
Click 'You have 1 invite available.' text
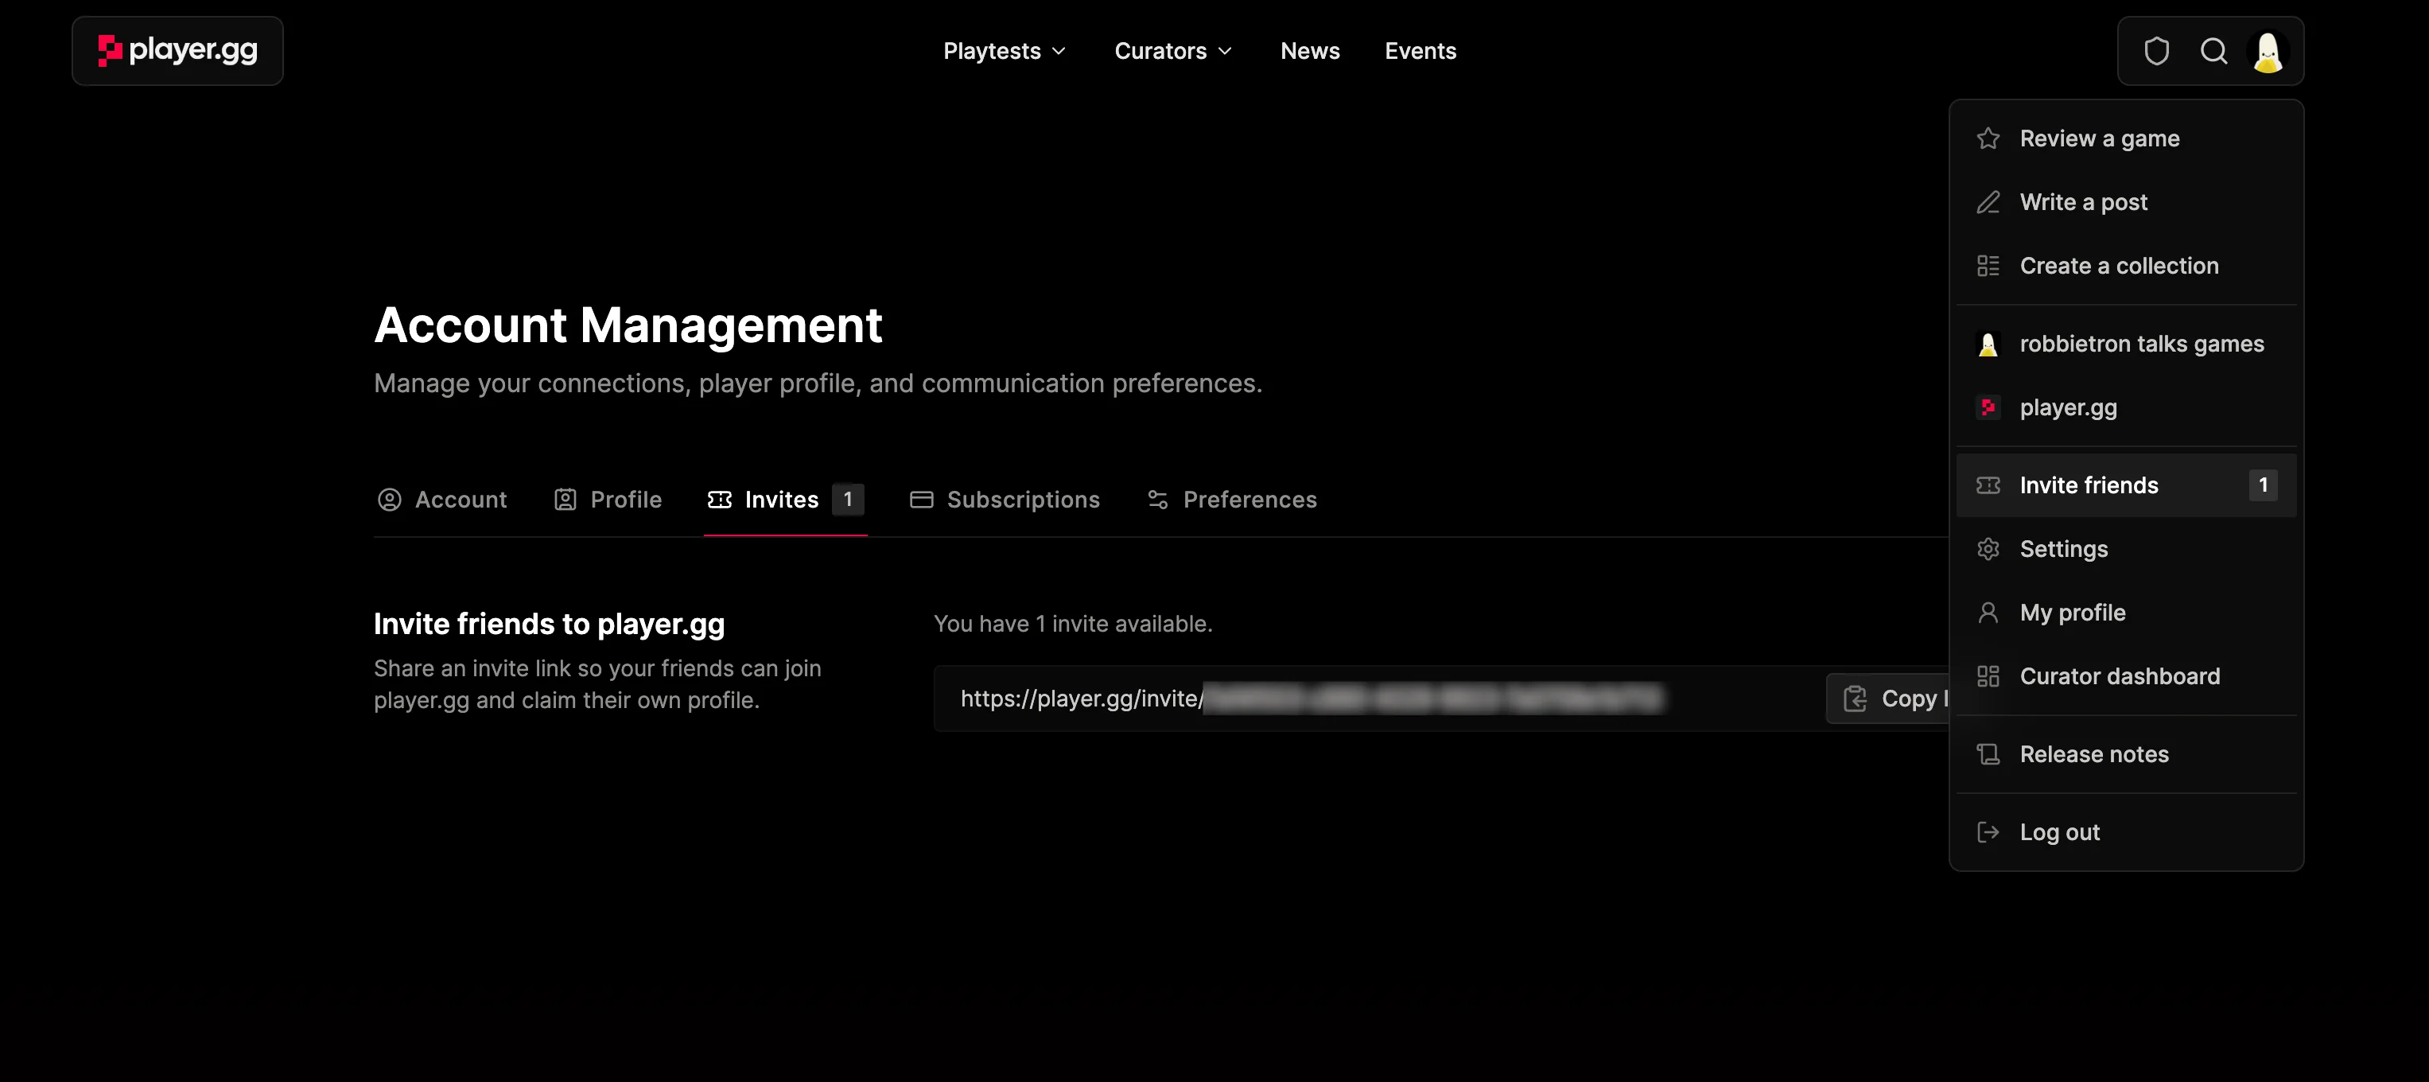(1072, 625)
